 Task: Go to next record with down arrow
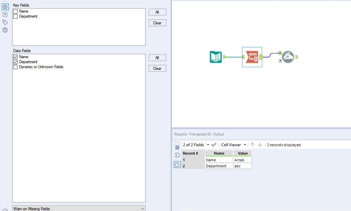pyautogui.click(x=260, y=145)
